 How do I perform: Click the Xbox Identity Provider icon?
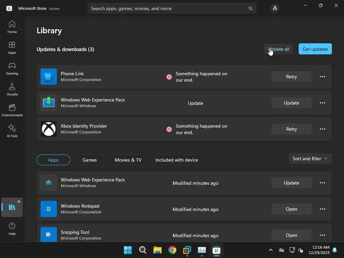[x=49, y=129]
